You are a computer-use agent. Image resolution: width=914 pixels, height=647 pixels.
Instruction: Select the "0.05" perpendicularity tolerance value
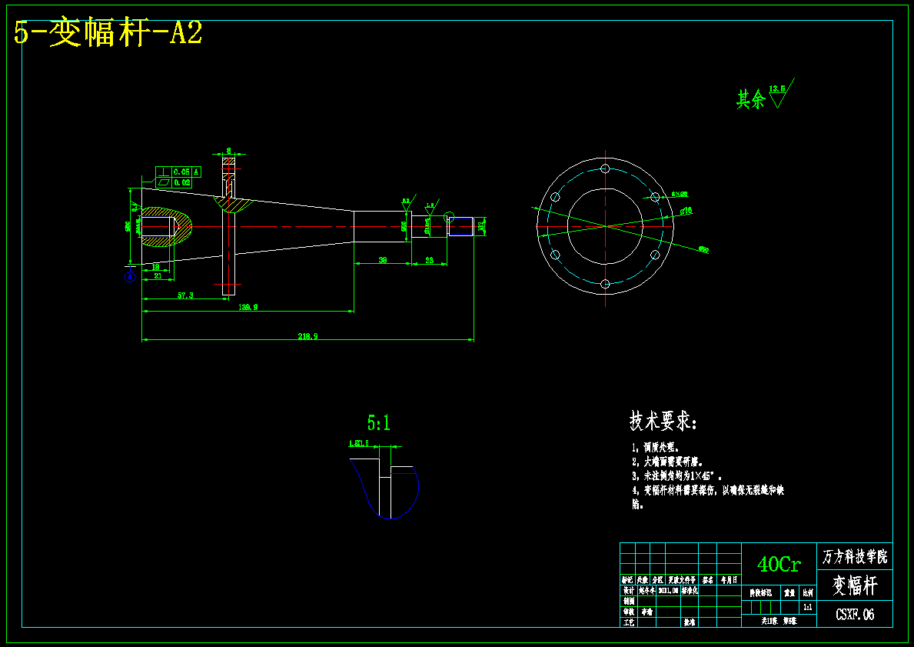pos(181,172)
